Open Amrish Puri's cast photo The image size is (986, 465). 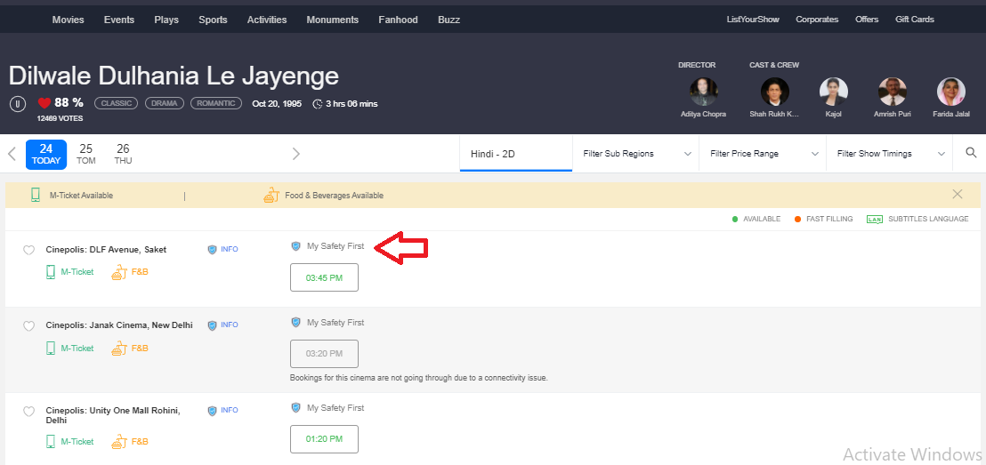tap(893, 92)
